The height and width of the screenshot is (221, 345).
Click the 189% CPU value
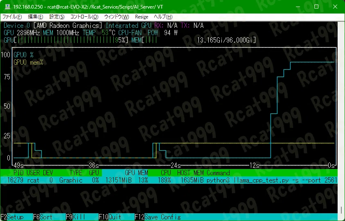[164, 180]
